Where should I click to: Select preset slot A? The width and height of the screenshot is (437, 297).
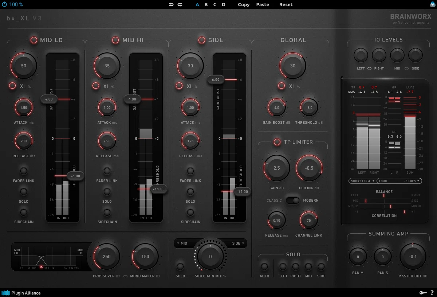point(197,5)
